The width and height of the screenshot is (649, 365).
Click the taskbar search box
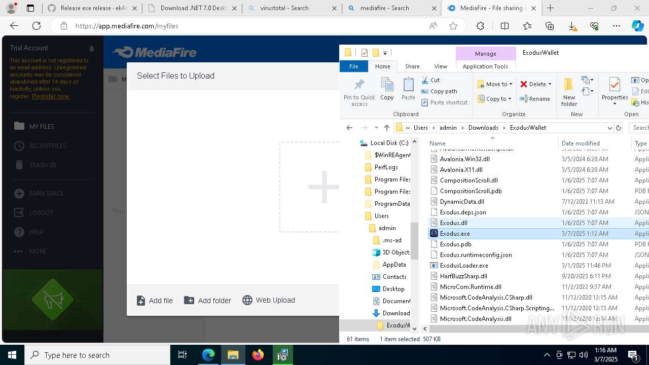click(97, 355)
